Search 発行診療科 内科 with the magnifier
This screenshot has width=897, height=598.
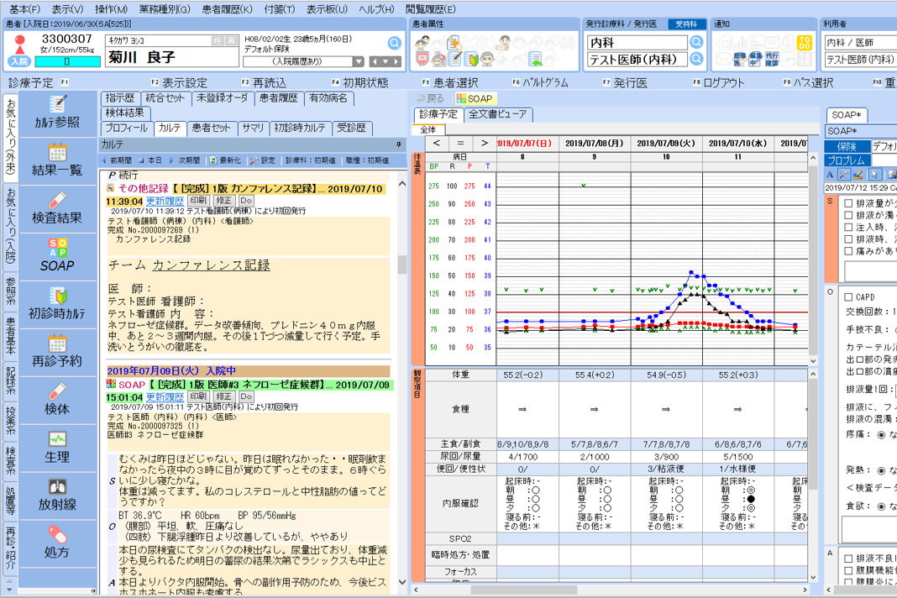696,42
